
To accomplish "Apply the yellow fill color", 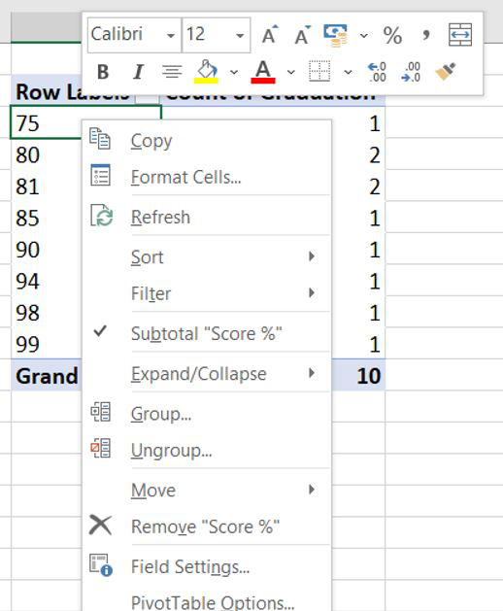I will click(207, 72).
